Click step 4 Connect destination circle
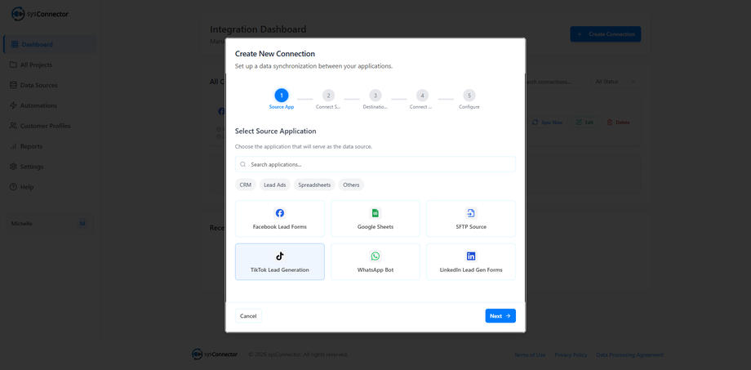The image size is (751, 370). point(422,95)
